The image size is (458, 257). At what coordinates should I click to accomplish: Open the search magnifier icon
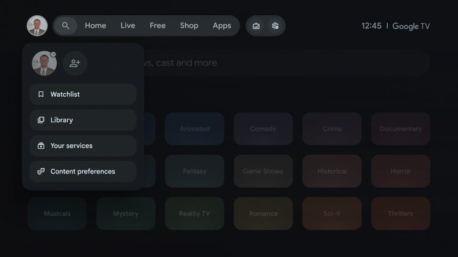click(66, 26)
